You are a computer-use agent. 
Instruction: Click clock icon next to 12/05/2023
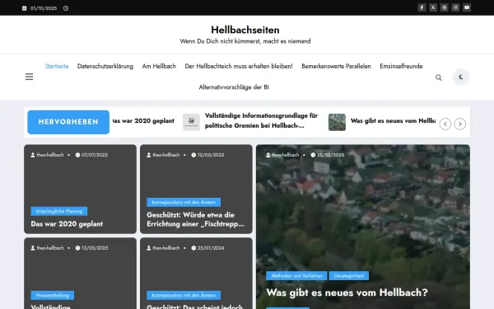click(x=193, y=155)
